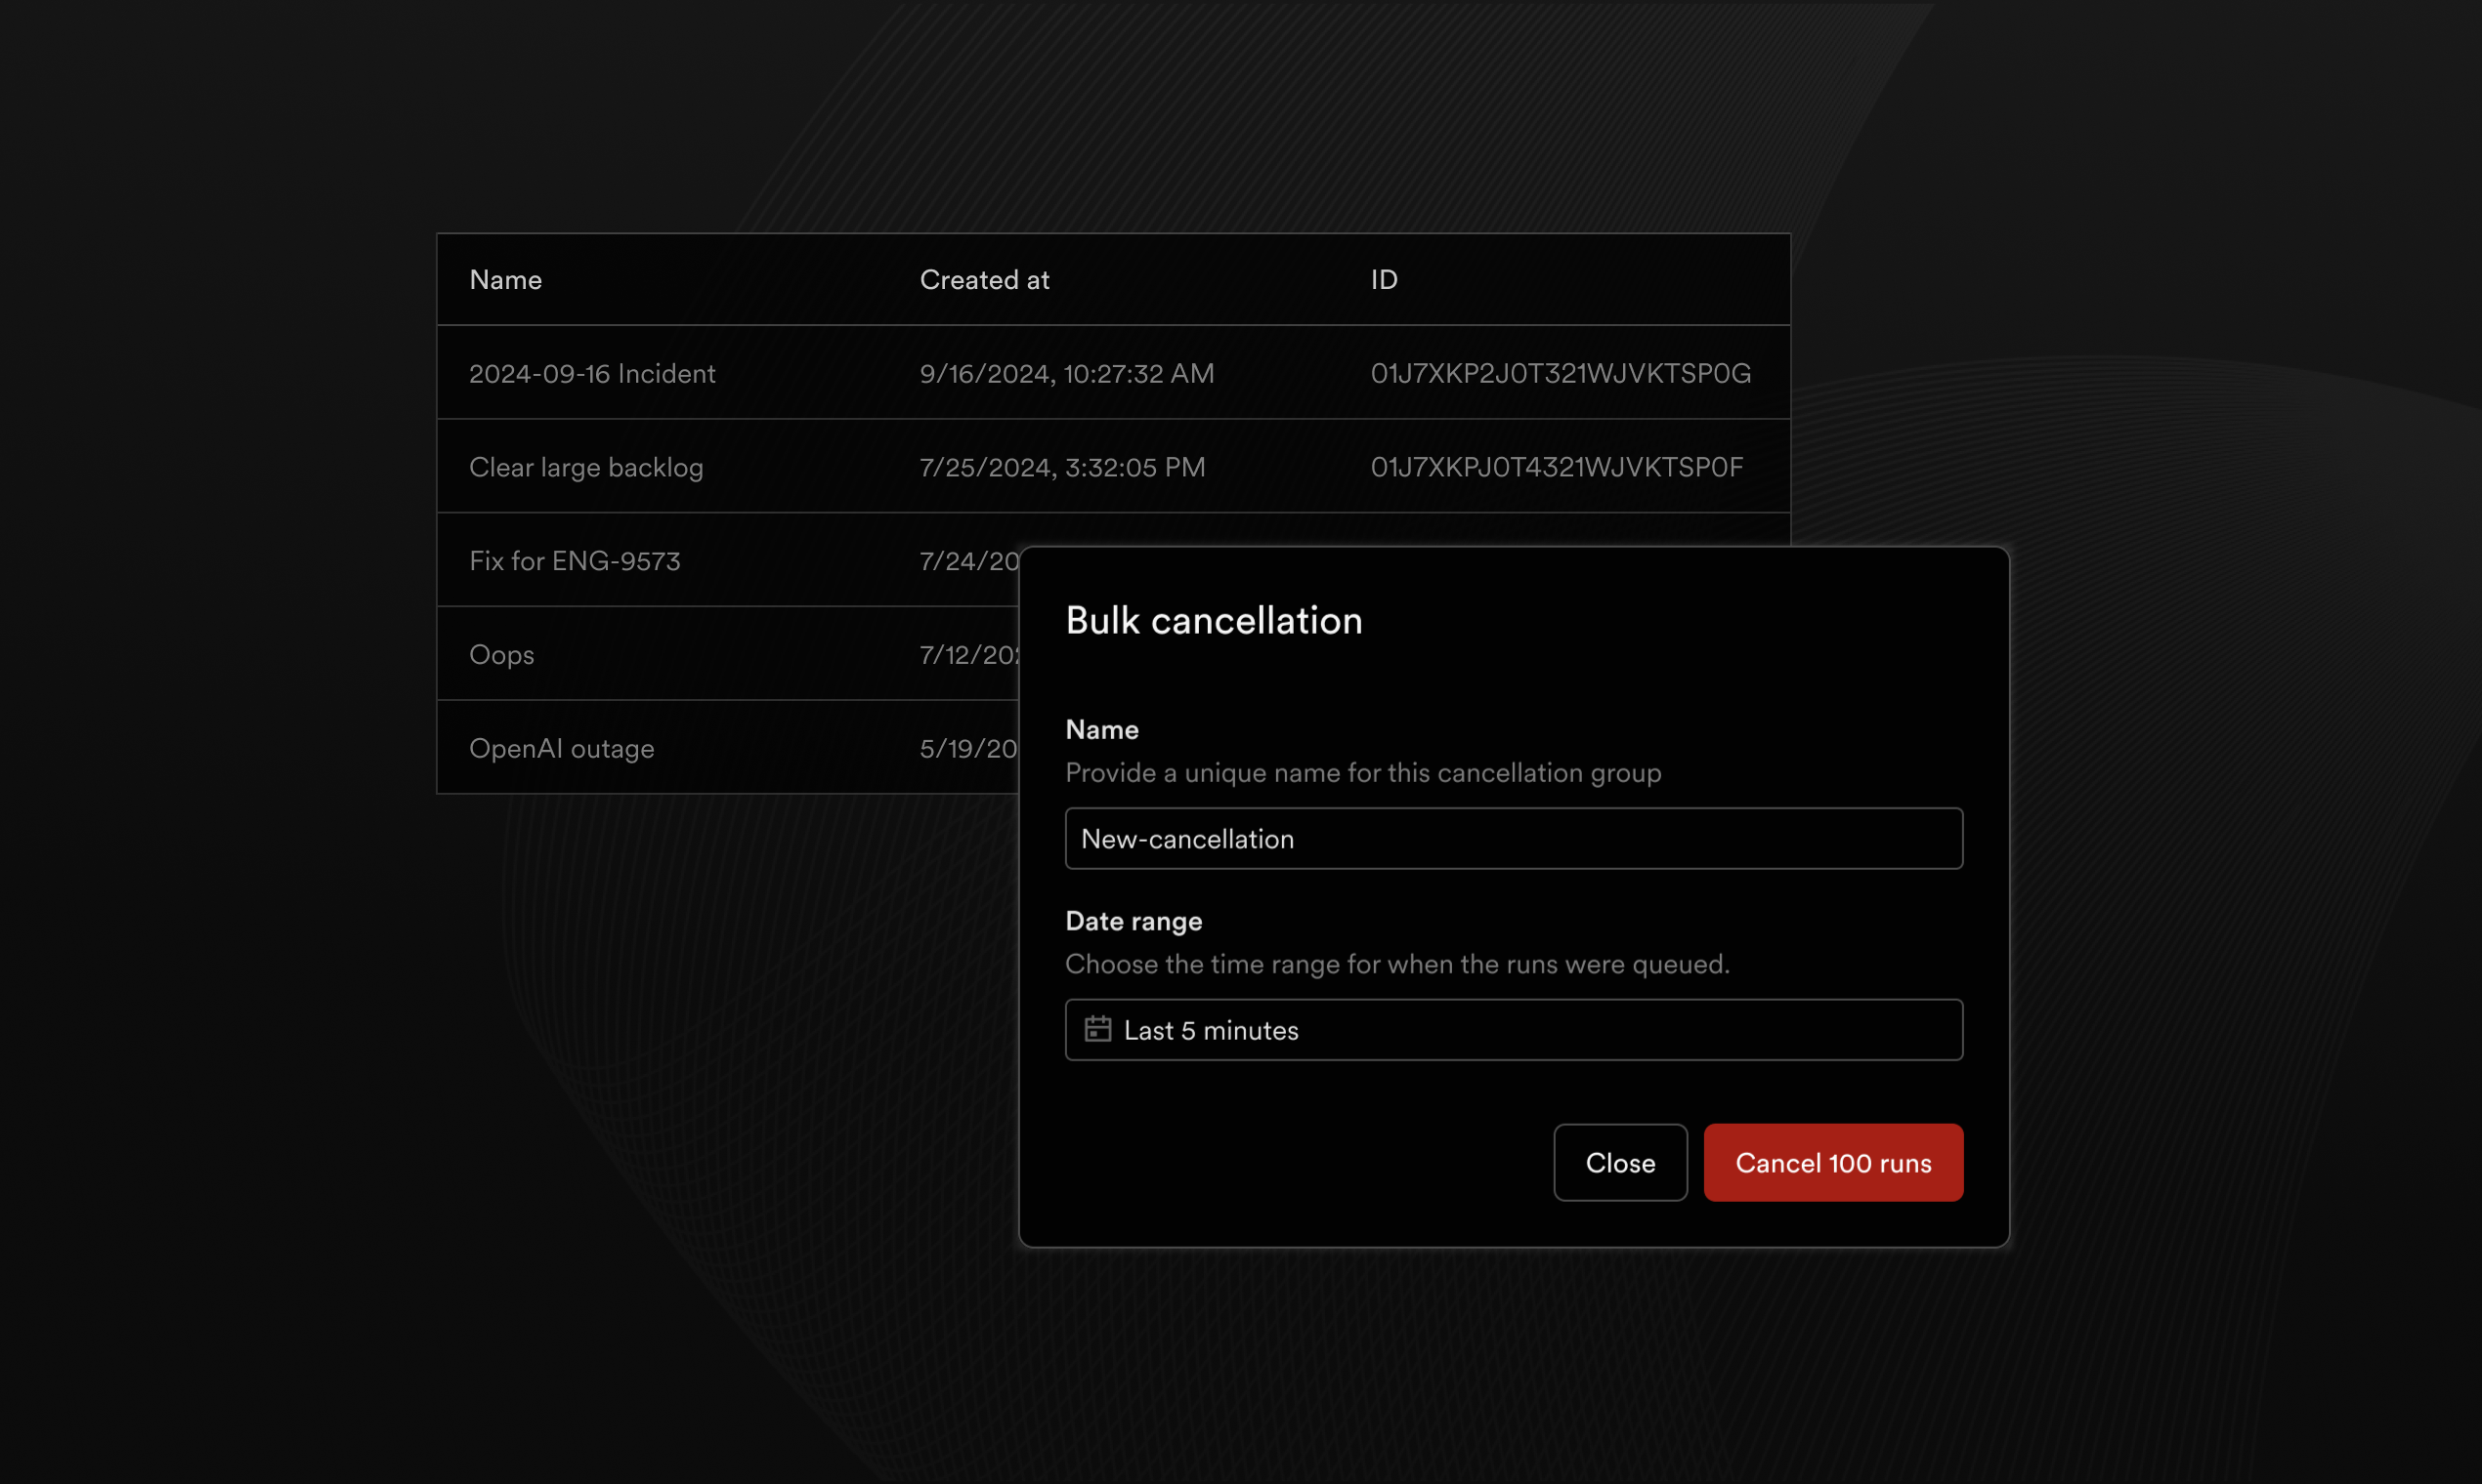
Task: Select the New-cancellation name input field
Action: 1513,838
